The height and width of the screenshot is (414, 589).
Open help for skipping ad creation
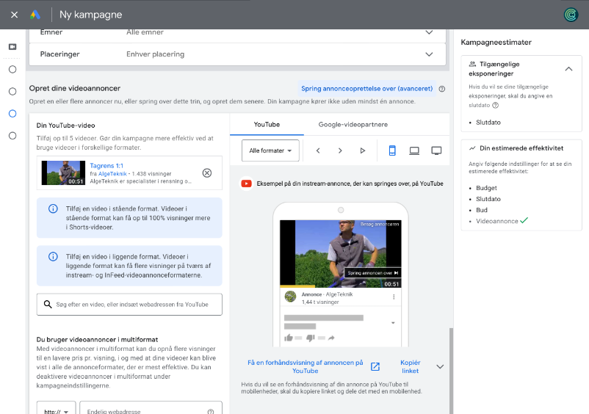pyautogui.click(x=442, y=89)
